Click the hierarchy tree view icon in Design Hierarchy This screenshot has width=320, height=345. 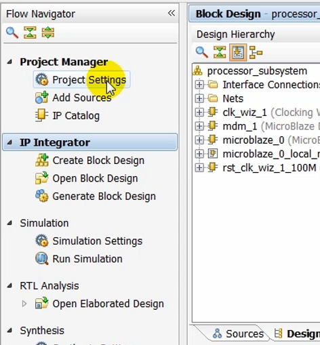tap(256, 52)
